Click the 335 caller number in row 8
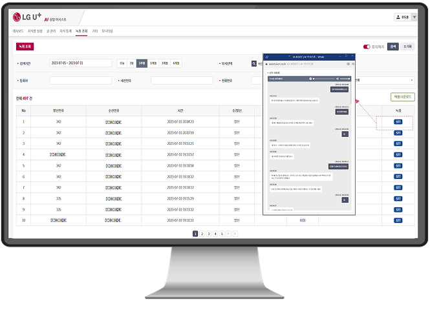Viewport: 430px width, 310px height. tap(58, 198)
